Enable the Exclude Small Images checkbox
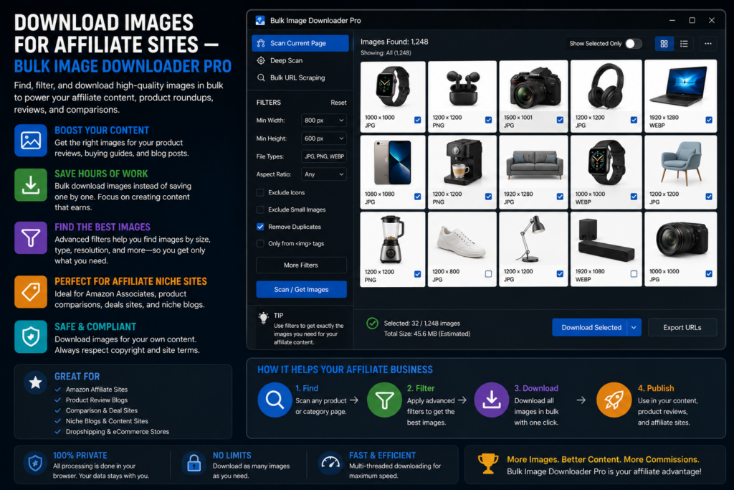Viewport: 734px width, 490px height. point(260,209)
